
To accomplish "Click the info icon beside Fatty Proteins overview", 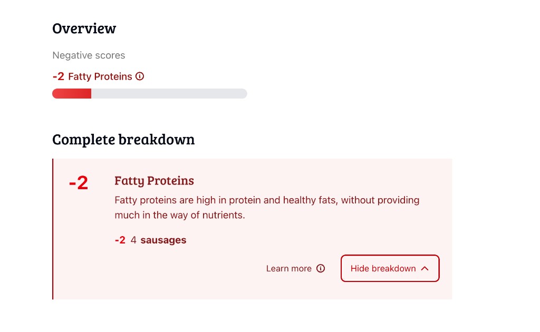I will [140, 76].
